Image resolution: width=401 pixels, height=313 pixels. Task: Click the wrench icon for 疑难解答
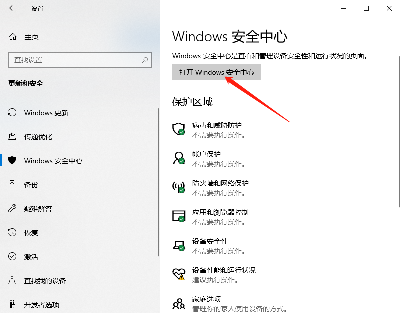tap(12, 208)
